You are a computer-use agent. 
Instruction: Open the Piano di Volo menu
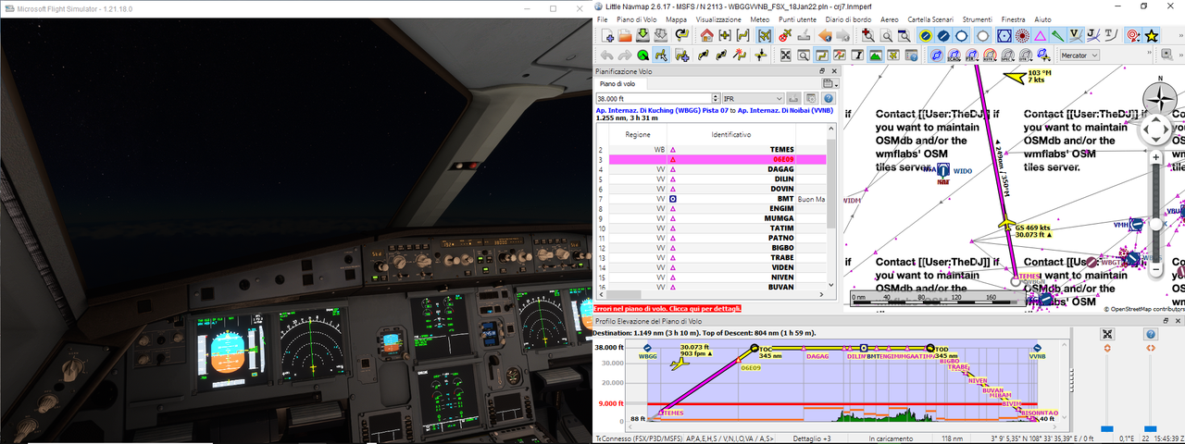coord(637,18)
